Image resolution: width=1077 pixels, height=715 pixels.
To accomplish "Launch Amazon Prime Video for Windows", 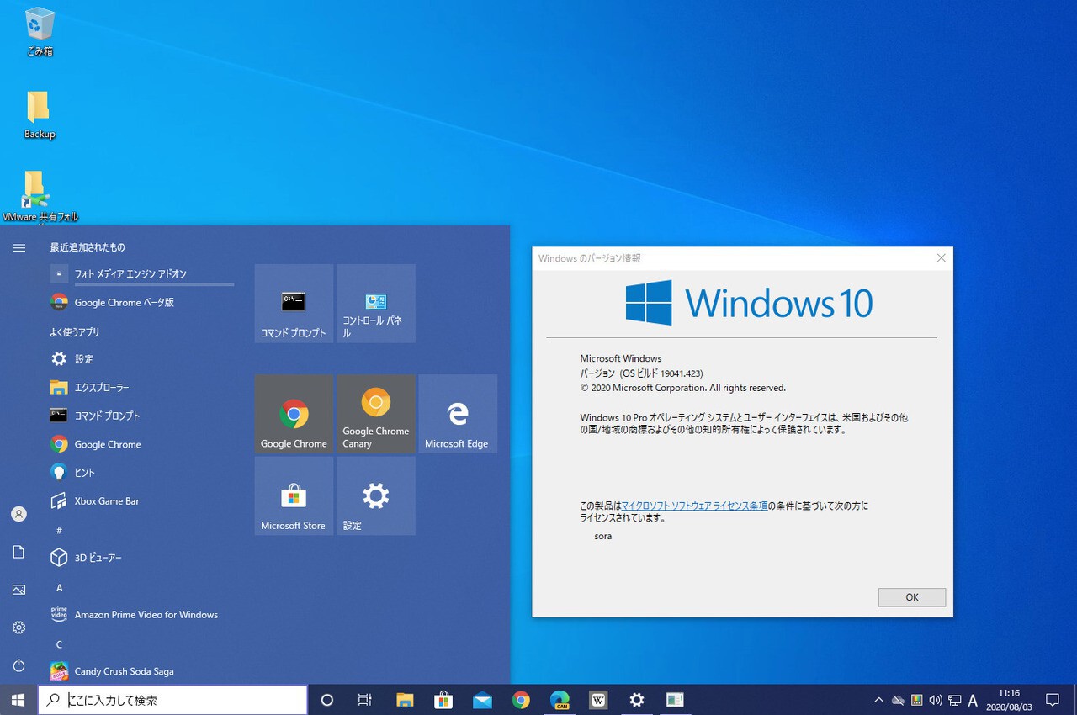I will click(141, 615).
